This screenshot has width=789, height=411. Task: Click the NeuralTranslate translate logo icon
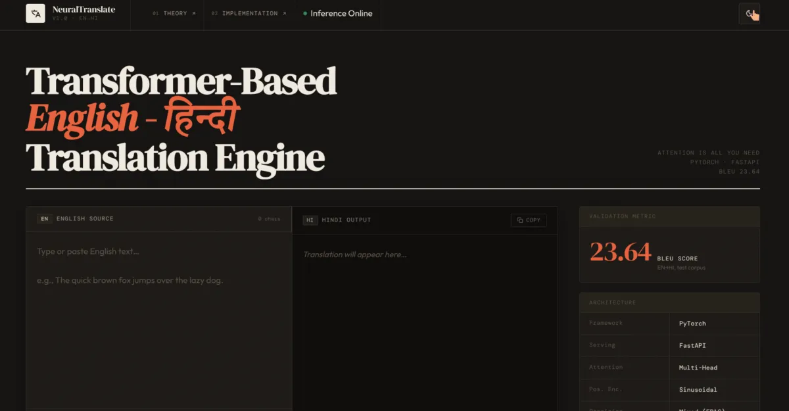36,13
